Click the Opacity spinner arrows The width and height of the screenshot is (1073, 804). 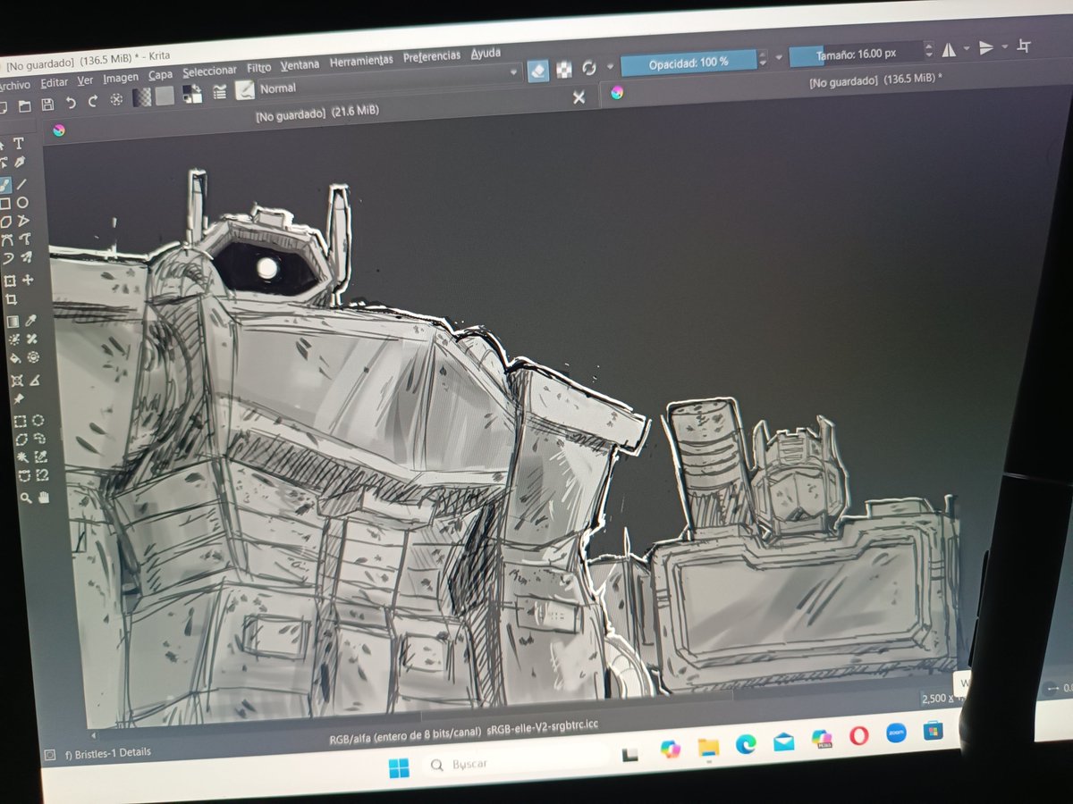point(763,59)
